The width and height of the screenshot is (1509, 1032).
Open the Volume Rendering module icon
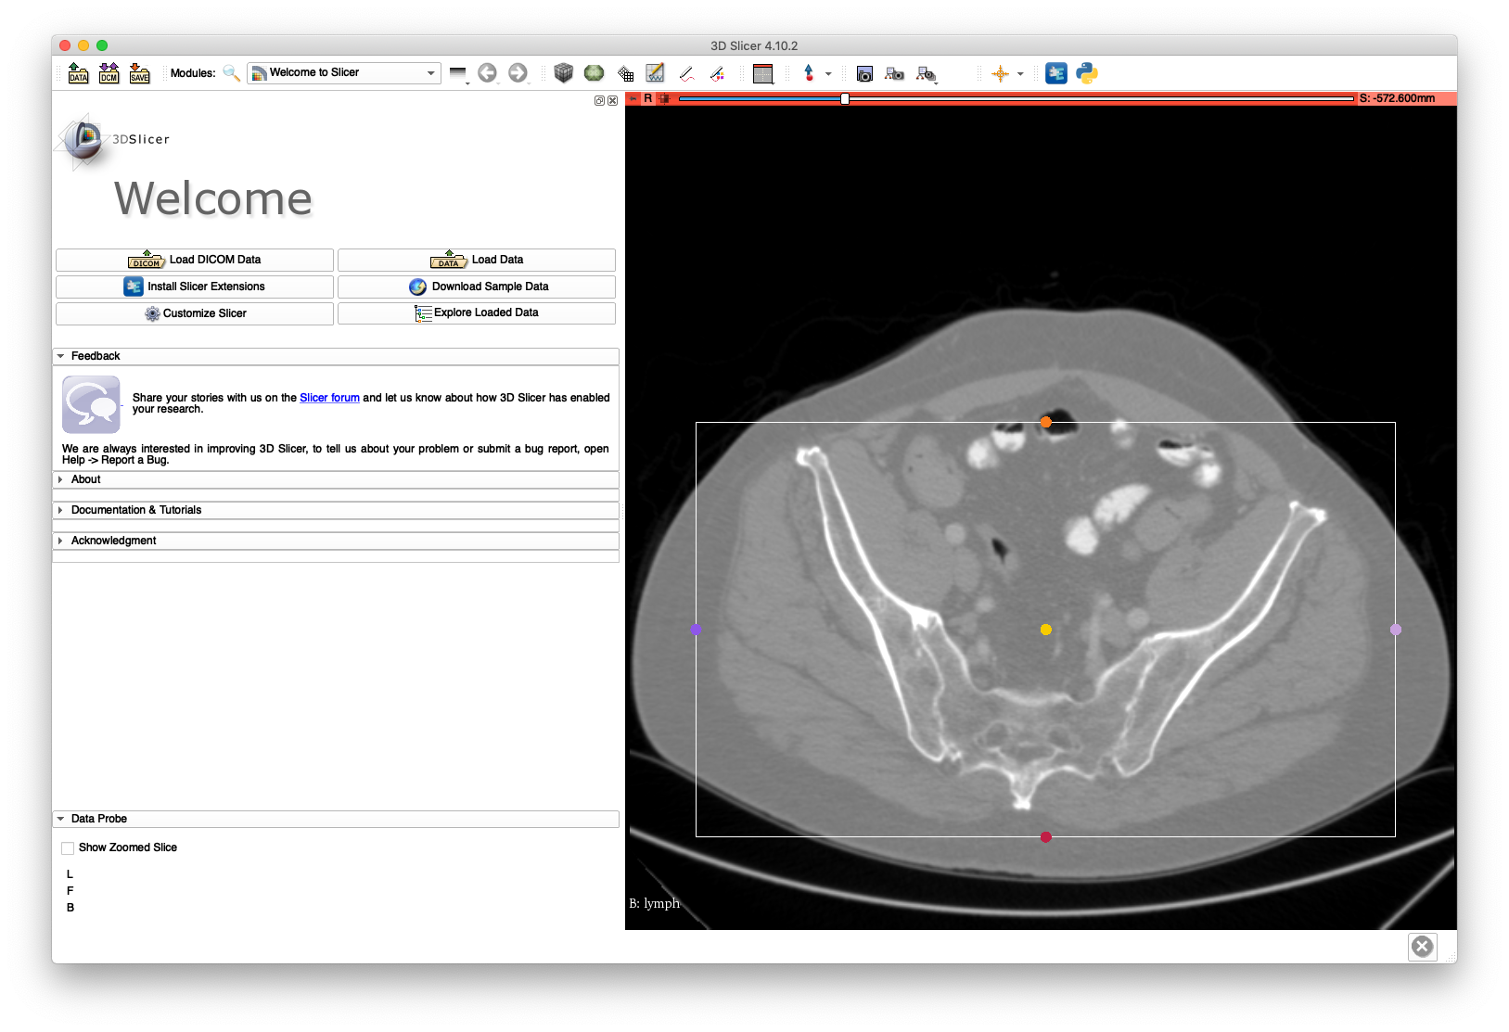point(594,73)
